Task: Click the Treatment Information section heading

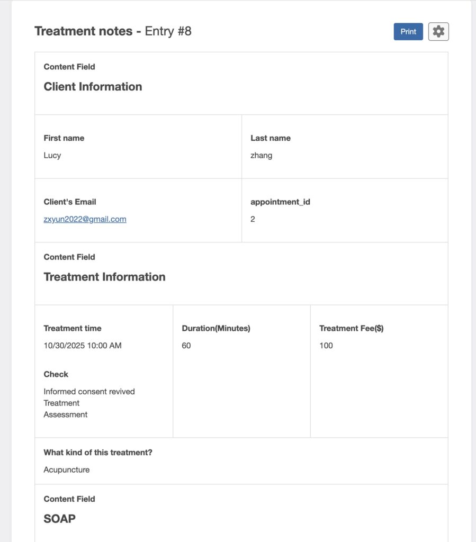Action: (104, 277)
